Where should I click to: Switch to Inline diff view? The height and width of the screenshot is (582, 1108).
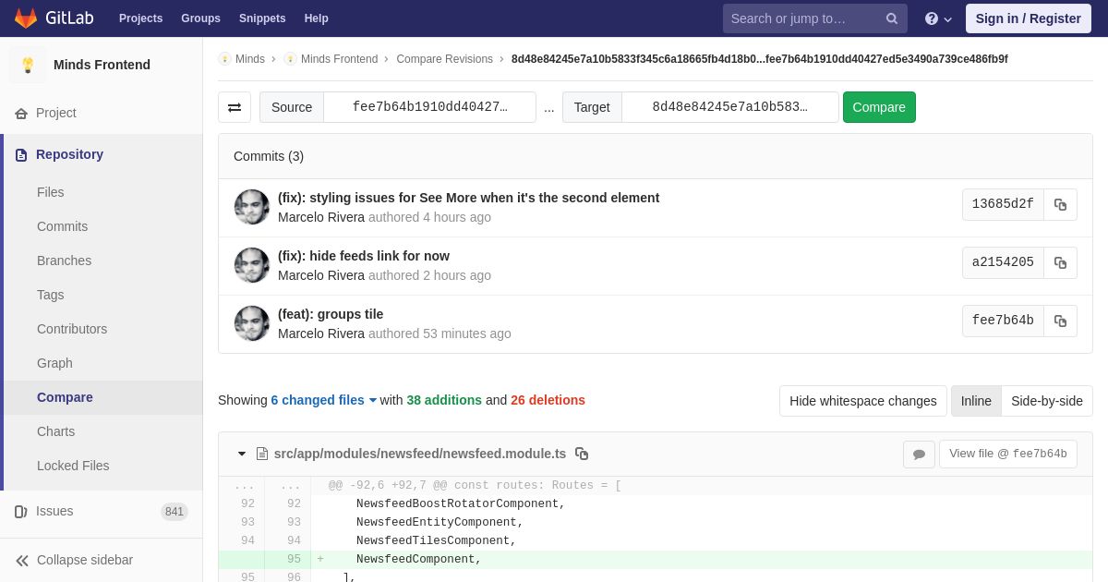click(x=976, y=401)
